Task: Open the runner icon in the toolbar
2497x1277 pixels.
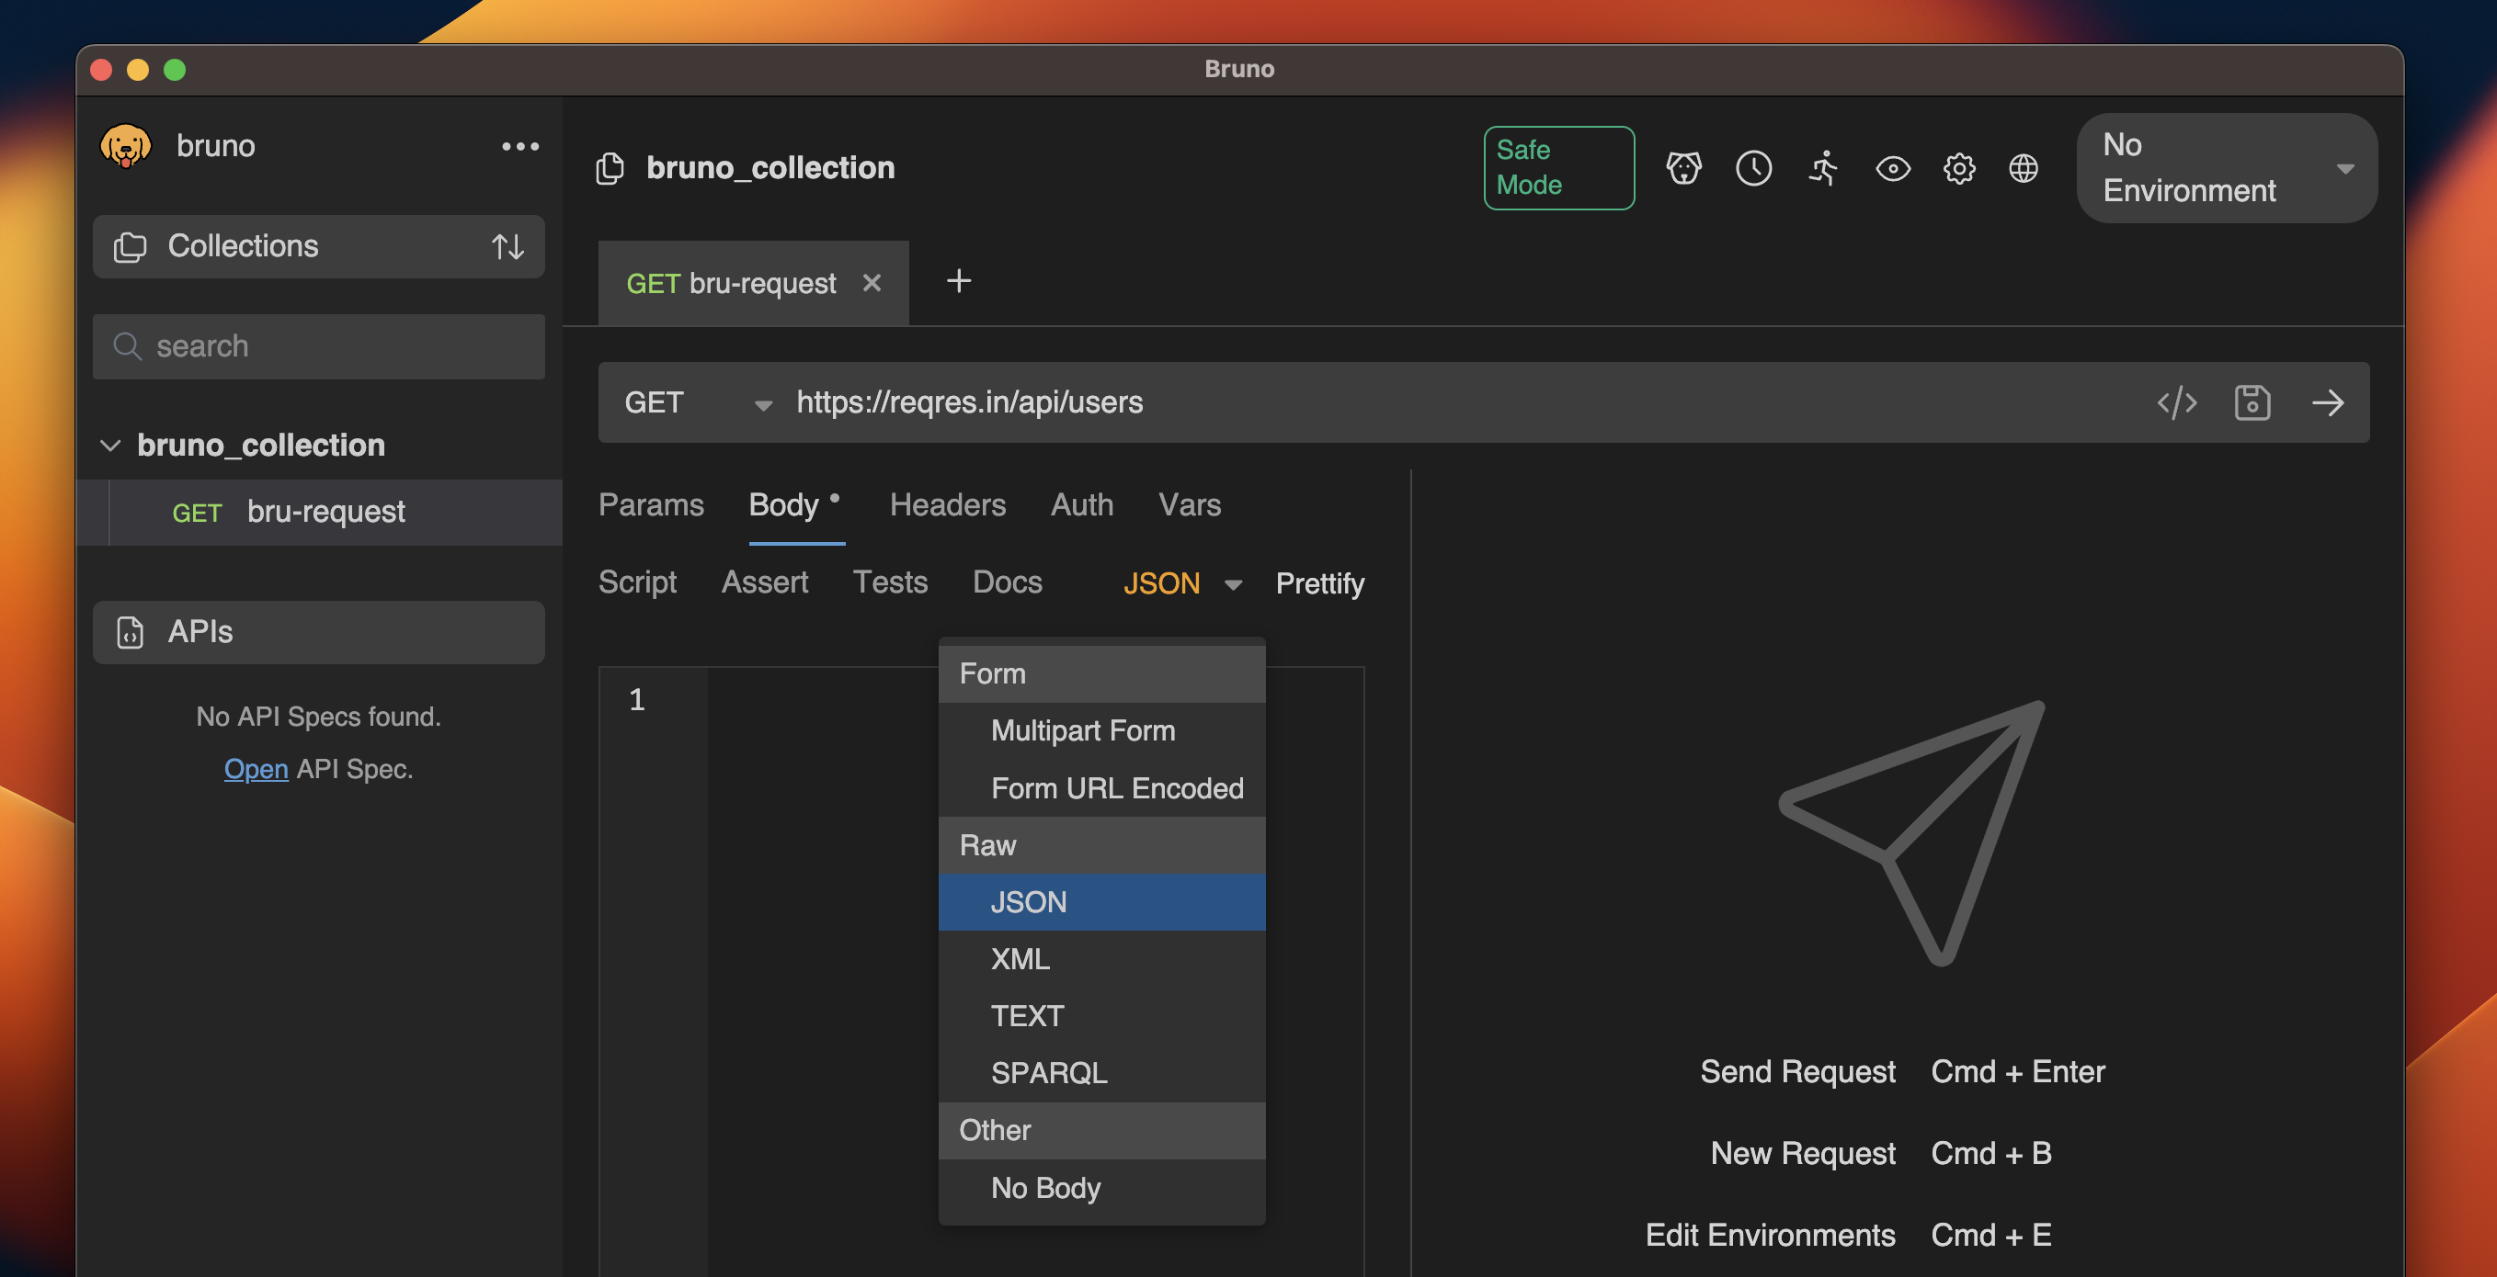Action: coord(1823,169)
